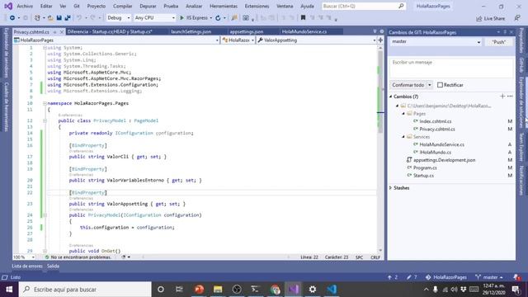Pin the Privacy.cshtml.cs tab
The width and height of the screenshot is (528, 297).
tap(54, 32)
